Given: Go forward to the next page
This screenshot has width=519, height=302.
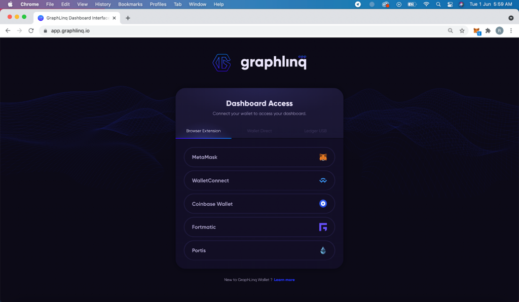Looking at the screenshot, I should point(20,31).
